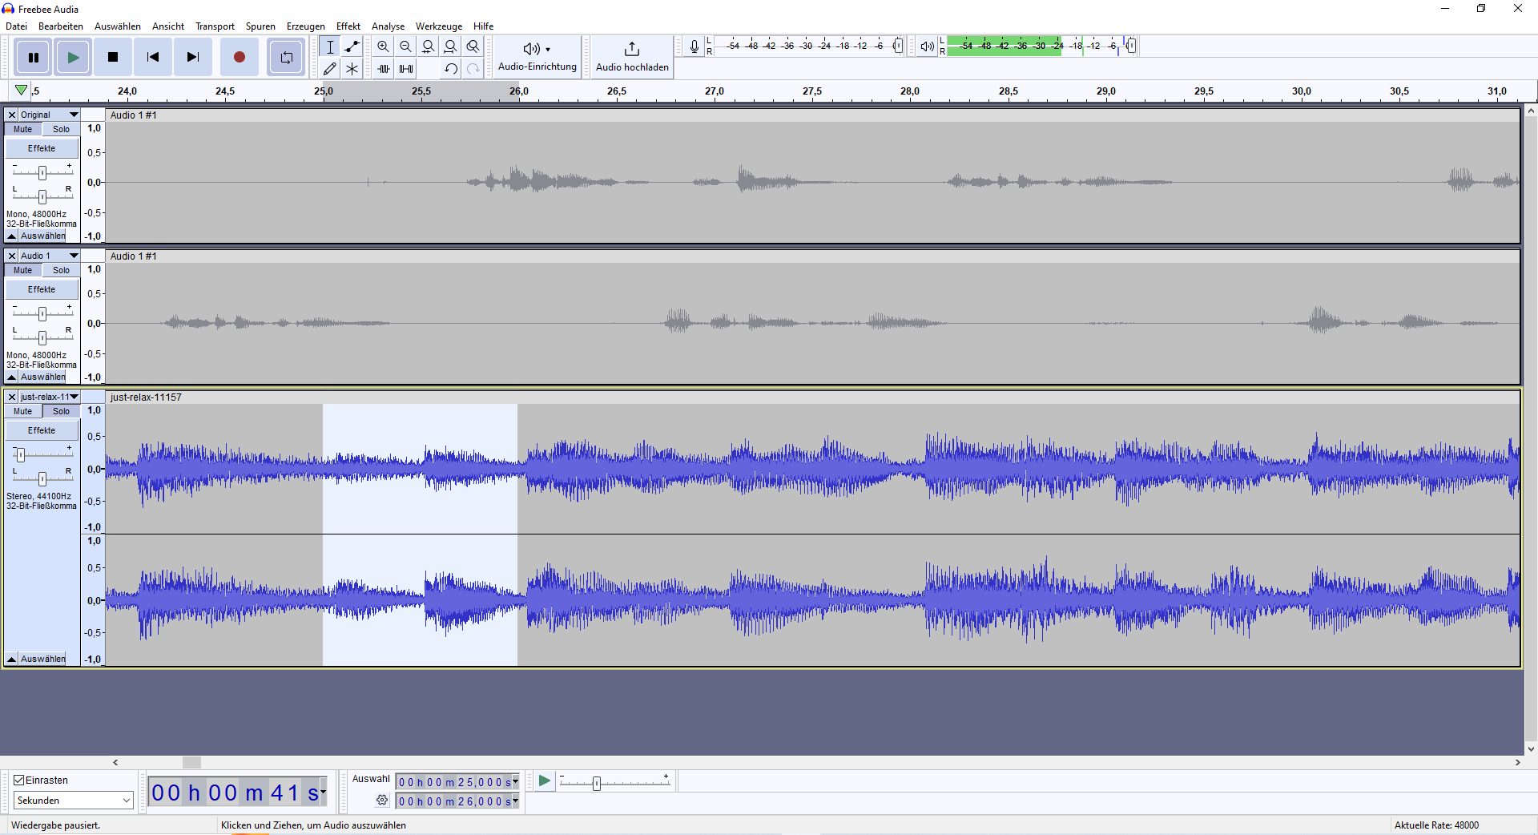Start playback with the Play button
The image size is (1538, 835).
pyautogui.click(x=73, y=57)
